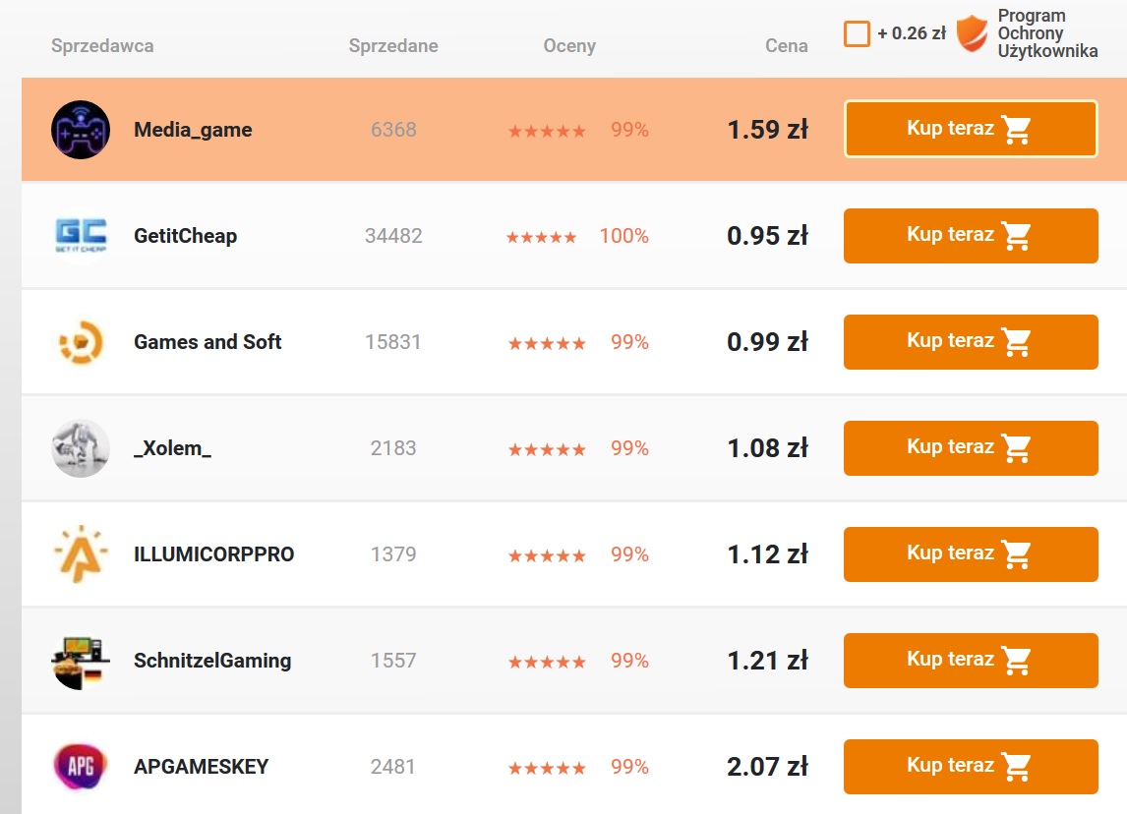Image resolution: width=1127 pixels, height=814 pixels.
Task: Click the Oceny column header
Action: pos(569,46)
